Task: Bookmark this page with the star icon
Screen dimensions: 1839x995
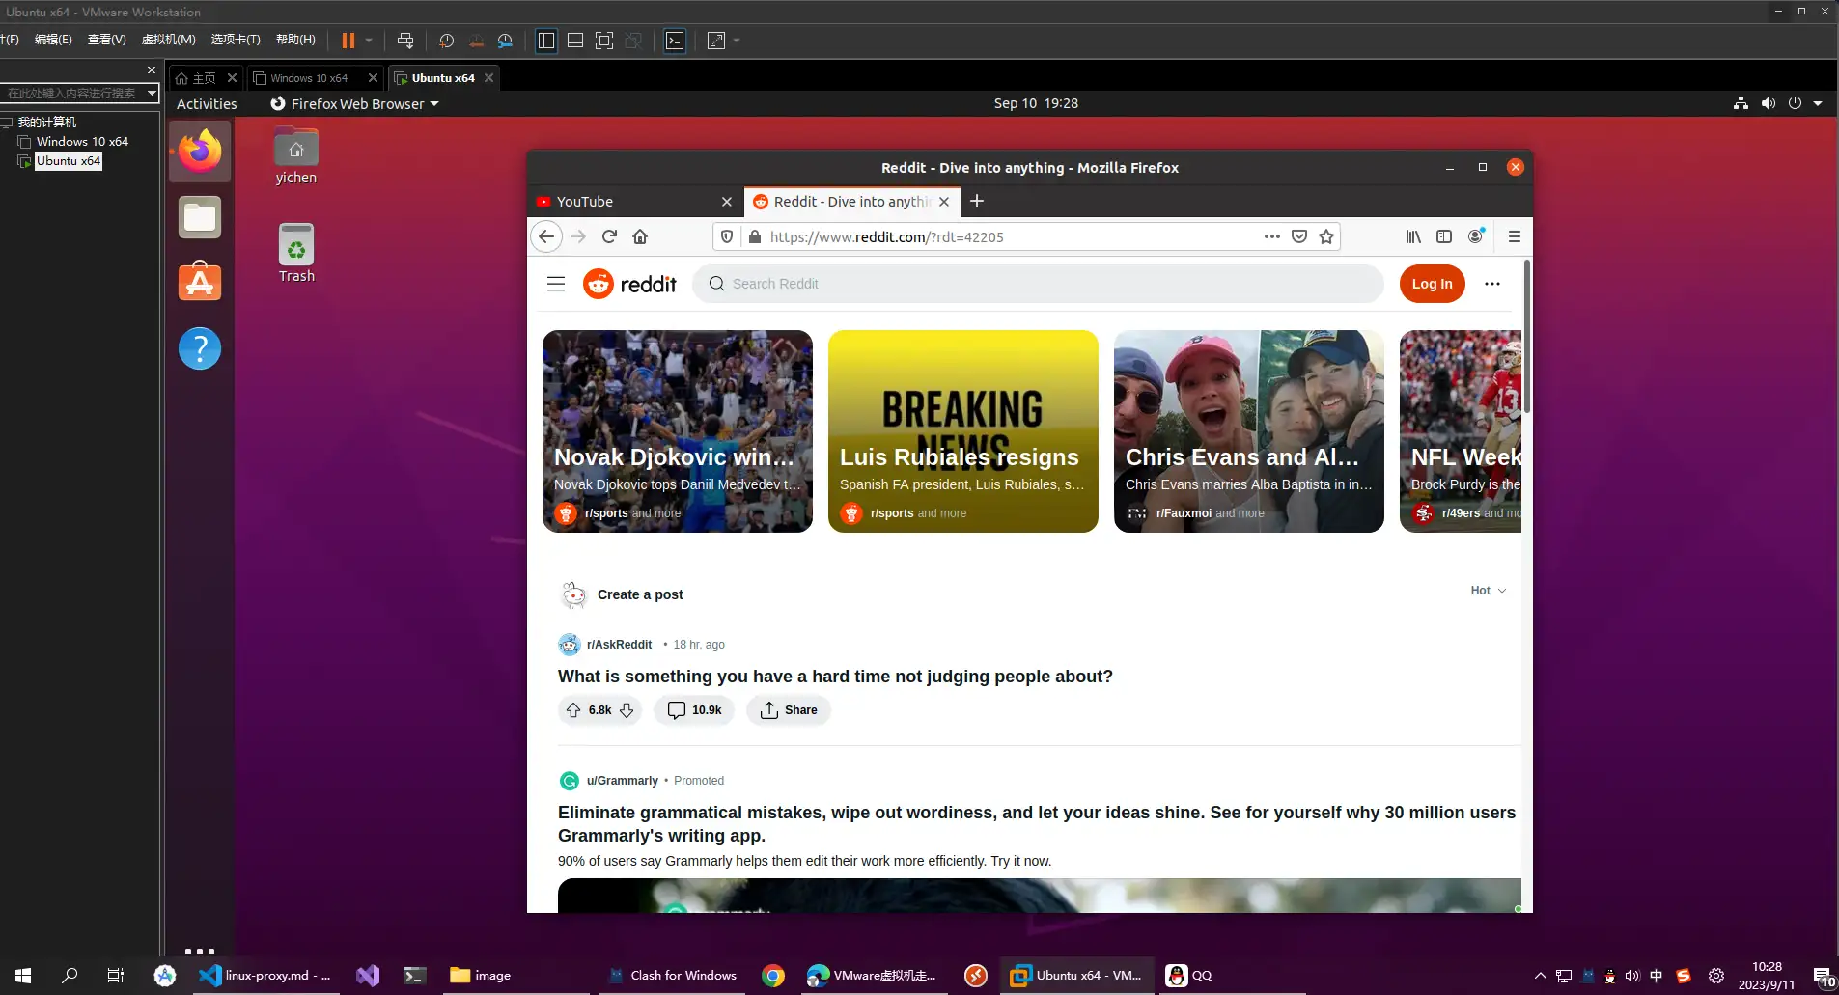Action: click(x=1326, y=236)
